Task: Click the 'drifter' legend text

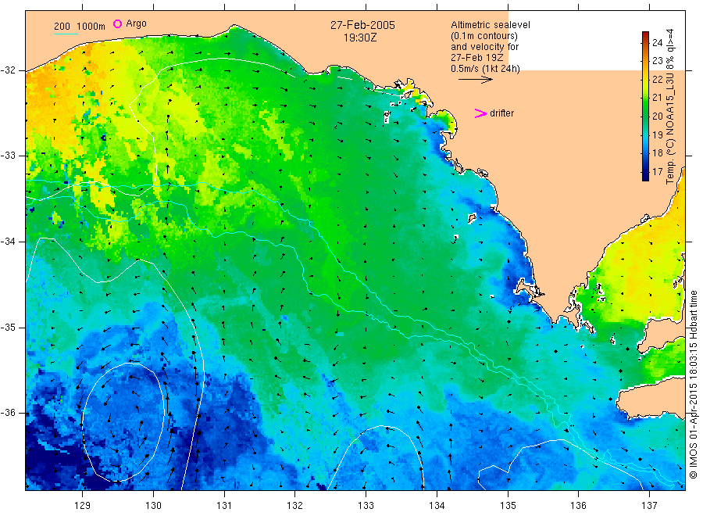Action: 501,113
